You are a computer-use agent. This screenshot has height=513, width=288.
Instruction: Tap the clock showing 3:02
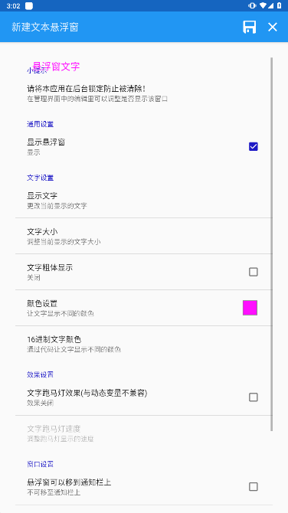pyautogui.click(x=13, y=6)
